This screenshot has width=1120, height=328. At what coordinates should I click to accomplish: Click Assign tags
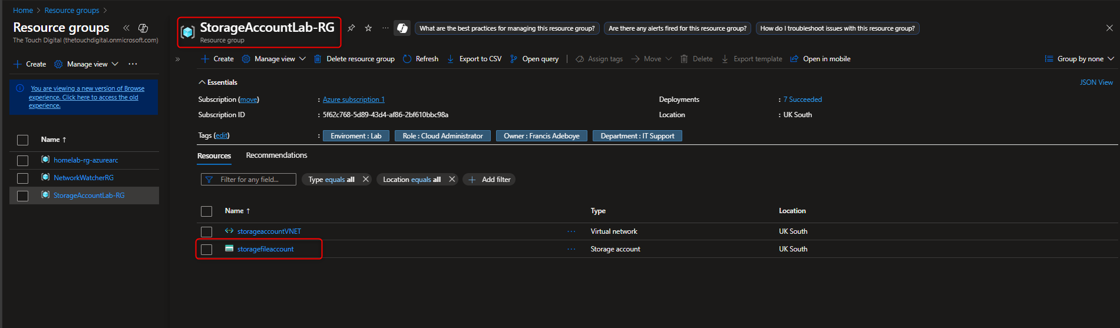point(599,59)
